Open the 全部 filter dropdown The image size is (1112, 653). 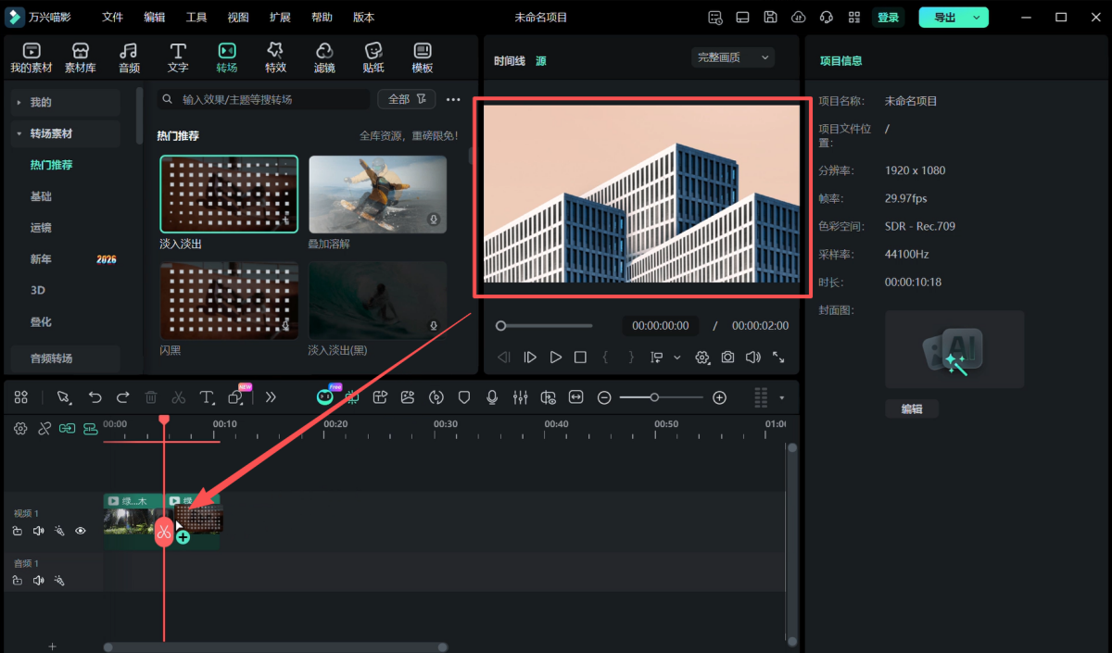(406, 99)
